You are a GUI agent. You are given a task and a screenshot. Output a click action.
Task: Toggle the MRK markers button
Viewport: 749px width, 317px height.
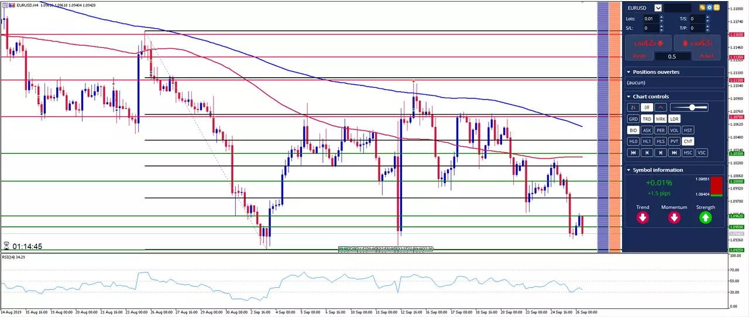pyautogui.click(x=661, y=119)
